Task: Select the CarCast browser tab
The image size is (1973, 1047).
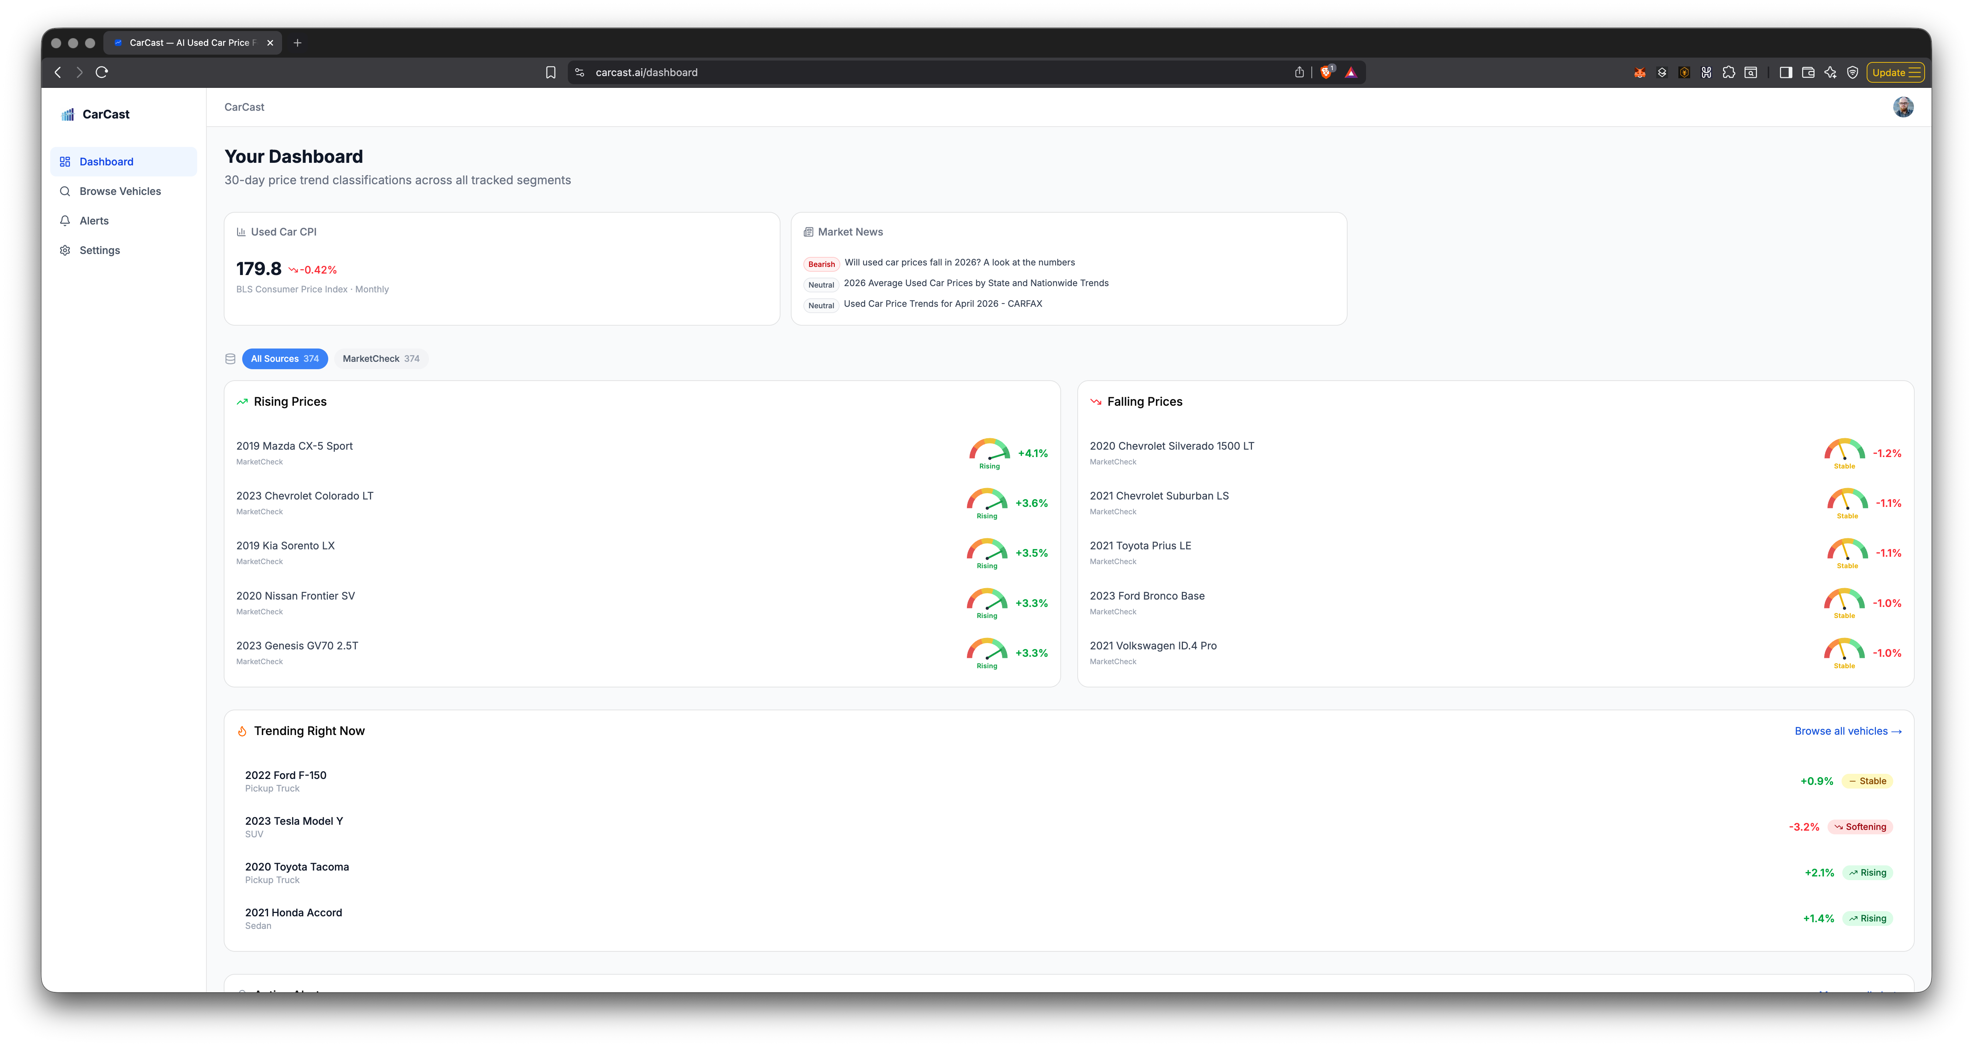Action: click(192, 43)
